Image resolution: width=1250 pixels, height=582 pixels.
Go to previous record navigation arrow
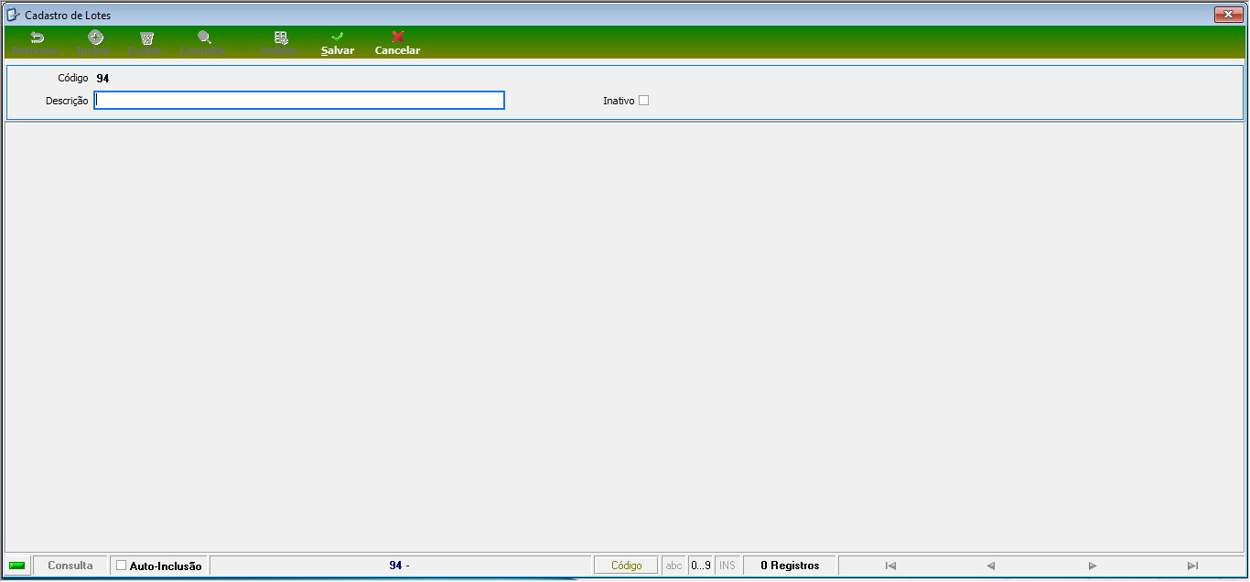[x=991, y=566]
